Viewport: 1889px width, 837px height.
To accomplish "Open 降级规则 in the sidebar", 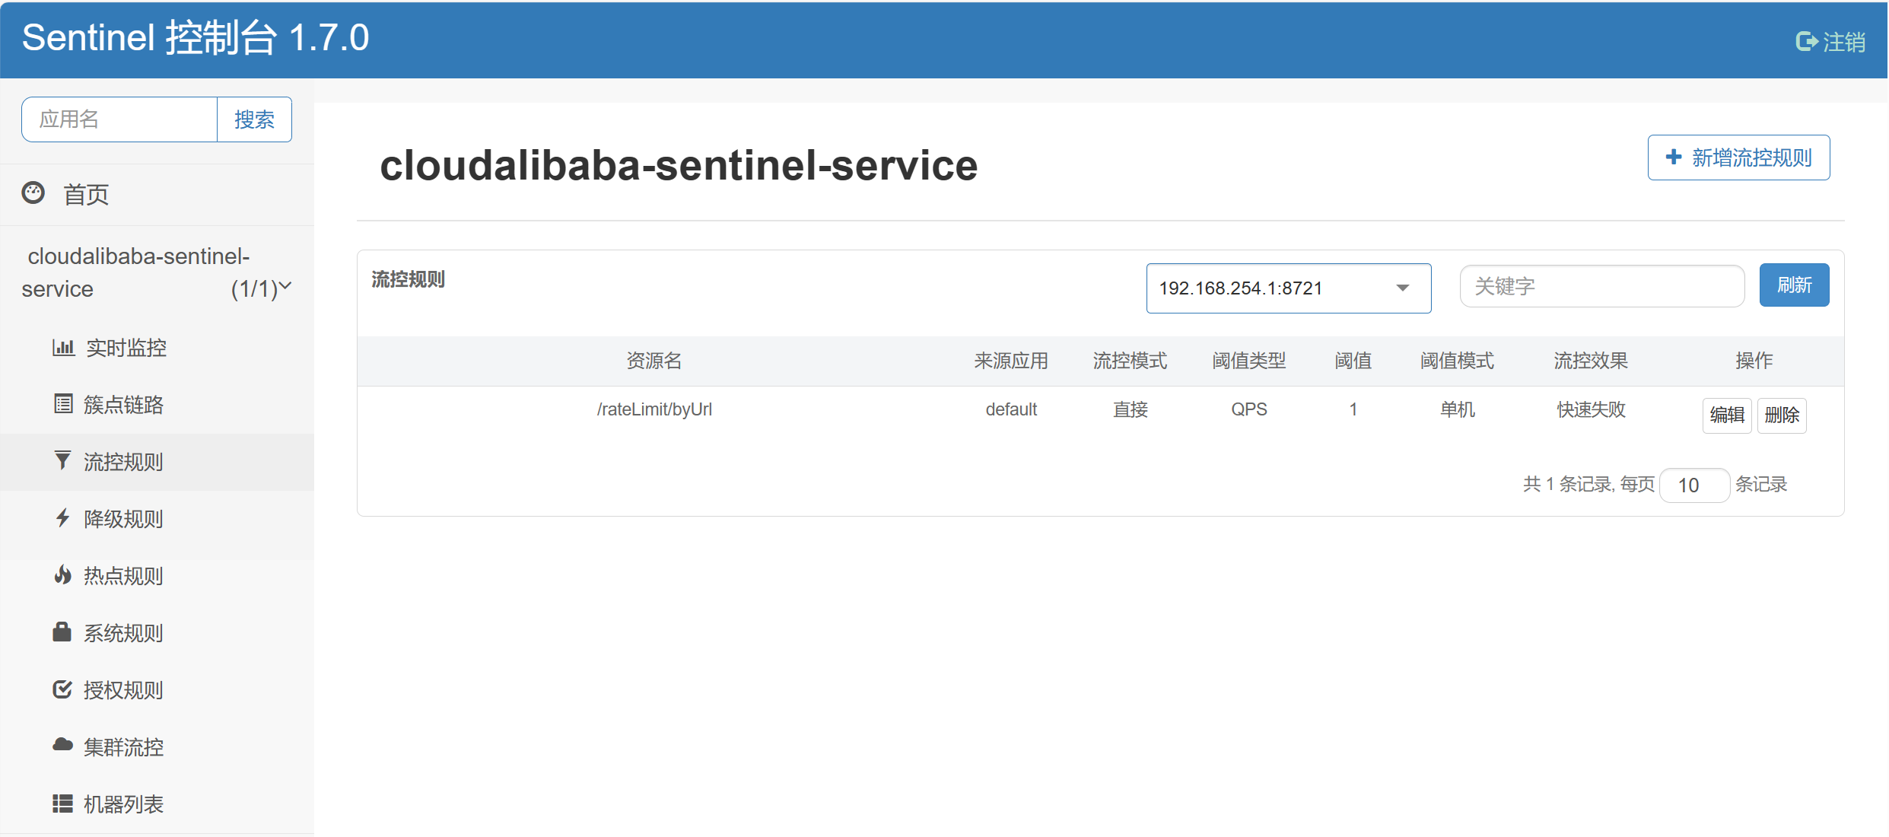I will [x=157, y=519].
